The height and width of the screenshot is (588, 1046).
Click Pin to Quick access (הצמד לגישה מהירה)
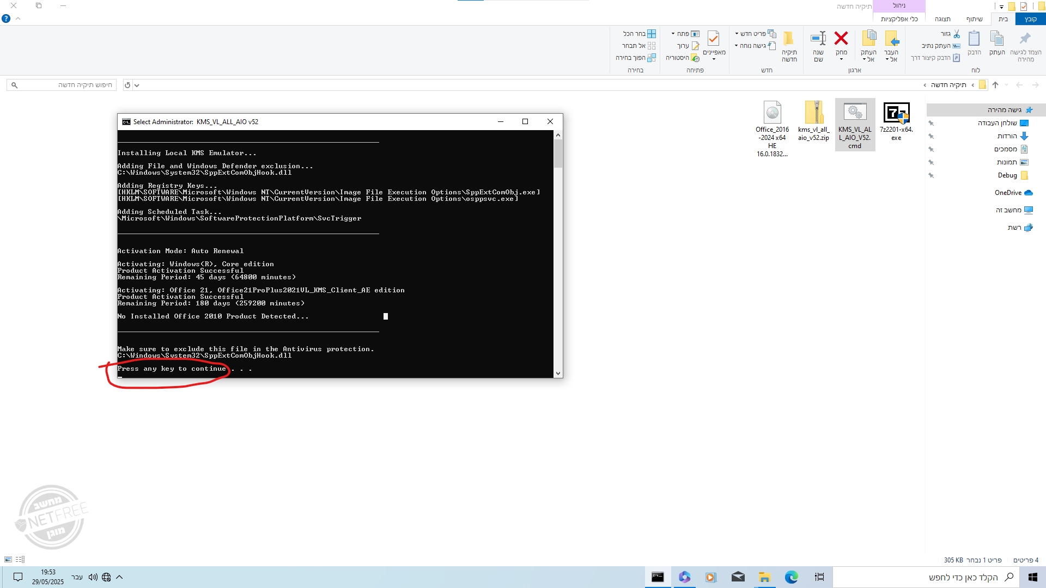(x=1025, y=46)
